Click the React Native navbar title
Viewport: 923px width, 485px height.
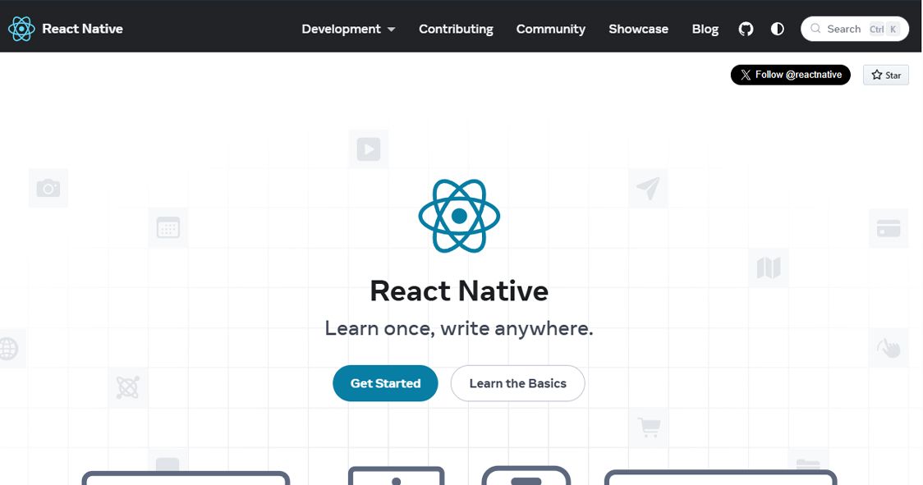(82, 29)
